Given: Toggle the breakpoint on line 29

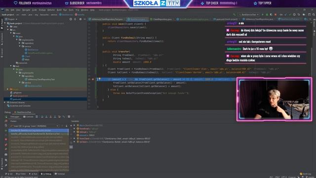Looking at the screenshot, I should pos(93,79).
